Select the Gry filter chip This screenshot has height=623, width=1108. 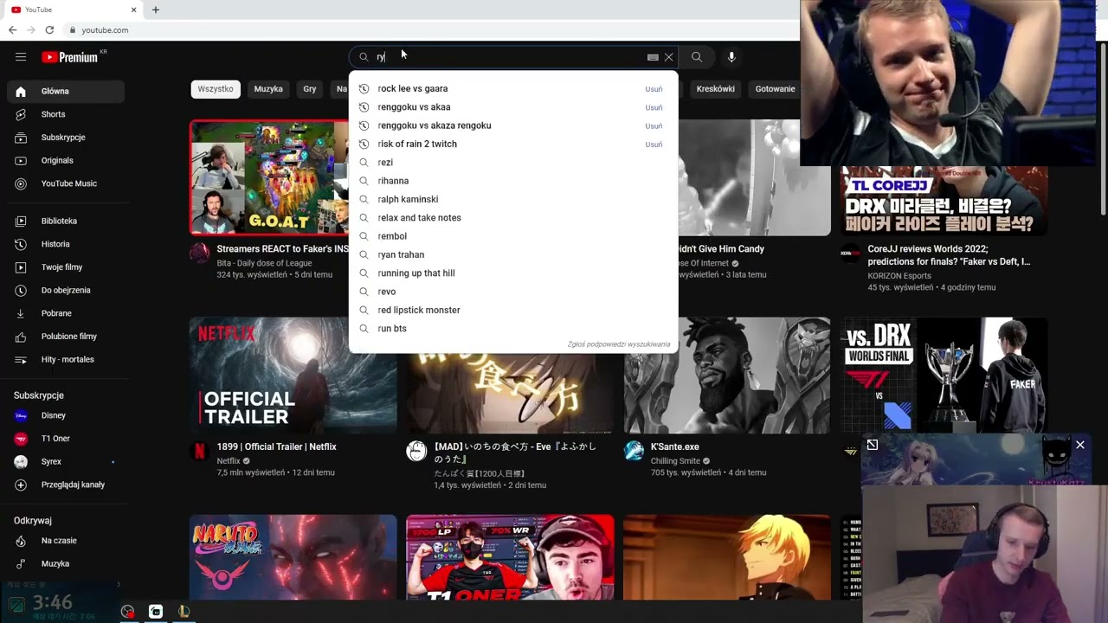pyautogui.click(x=310, y=89)
